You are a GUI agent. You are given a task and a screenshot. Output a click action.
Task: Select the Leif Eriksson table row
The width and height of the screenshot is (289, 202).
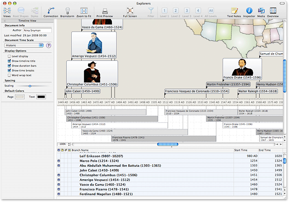(x=170, y=156)
